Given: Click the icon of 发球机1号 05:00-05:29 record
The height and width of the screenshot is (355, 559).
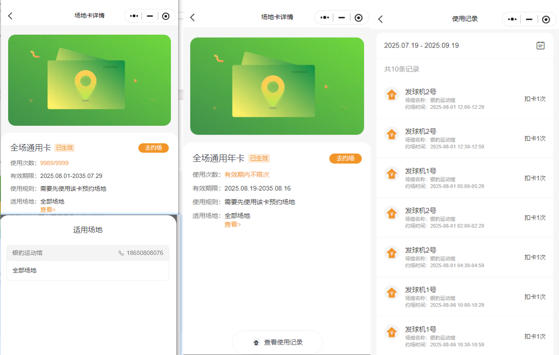Looking at the screenshot, I should 392,174.
